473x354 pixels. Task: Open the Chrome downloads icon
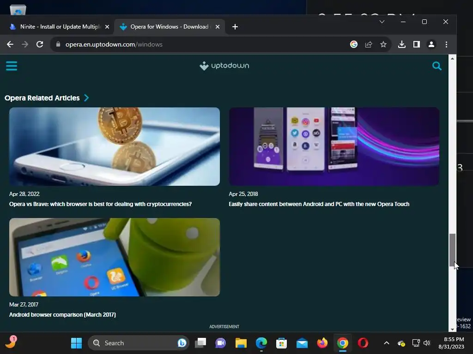[401, 45]
